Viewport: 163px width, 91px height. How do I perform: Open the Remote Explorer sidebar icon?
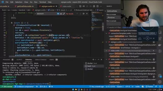[x=160, y=33]
